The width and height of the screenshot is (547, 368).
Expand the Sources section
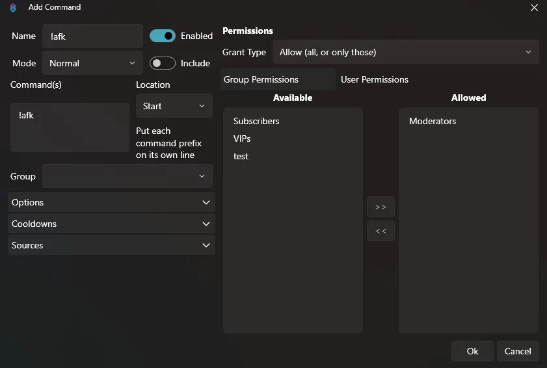coord(111,245)
